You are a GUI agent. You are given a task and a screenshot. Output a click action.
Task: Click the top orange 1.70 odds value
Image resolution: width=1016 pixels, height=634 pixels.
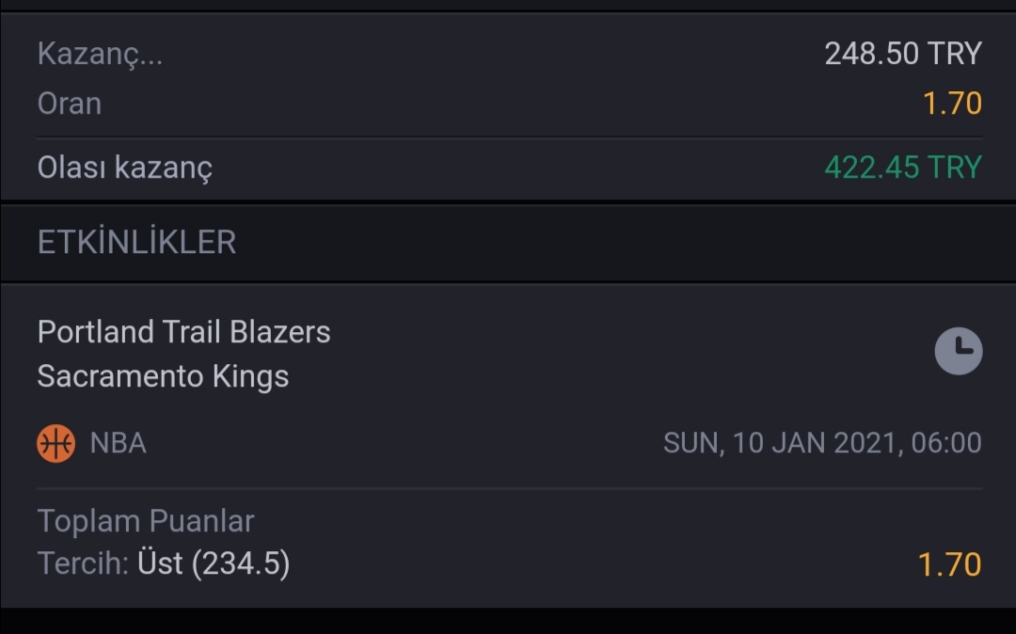coord(952,103)
